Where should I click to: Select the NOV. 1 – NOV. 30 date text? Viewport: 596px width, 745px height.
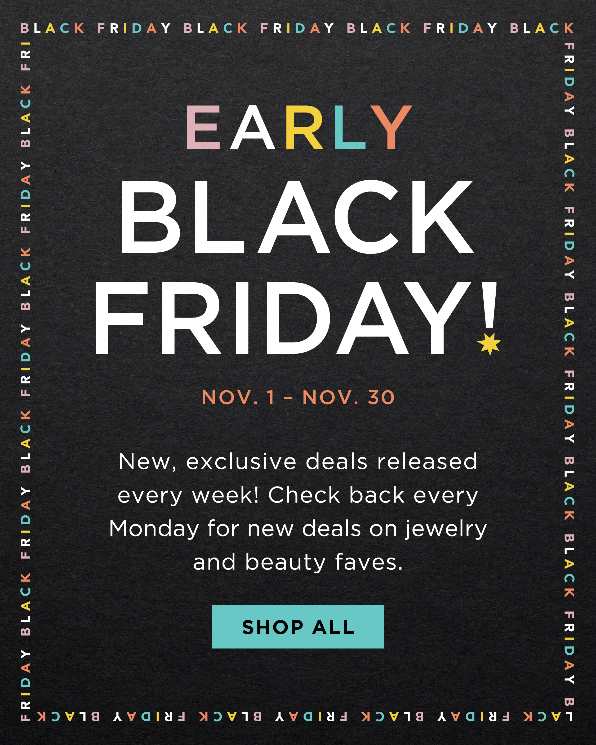(x=298, y=398)
